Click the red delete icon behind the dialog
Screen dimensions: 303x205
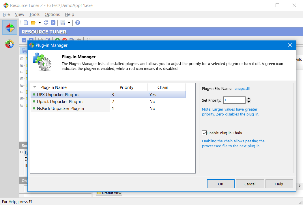65,40
